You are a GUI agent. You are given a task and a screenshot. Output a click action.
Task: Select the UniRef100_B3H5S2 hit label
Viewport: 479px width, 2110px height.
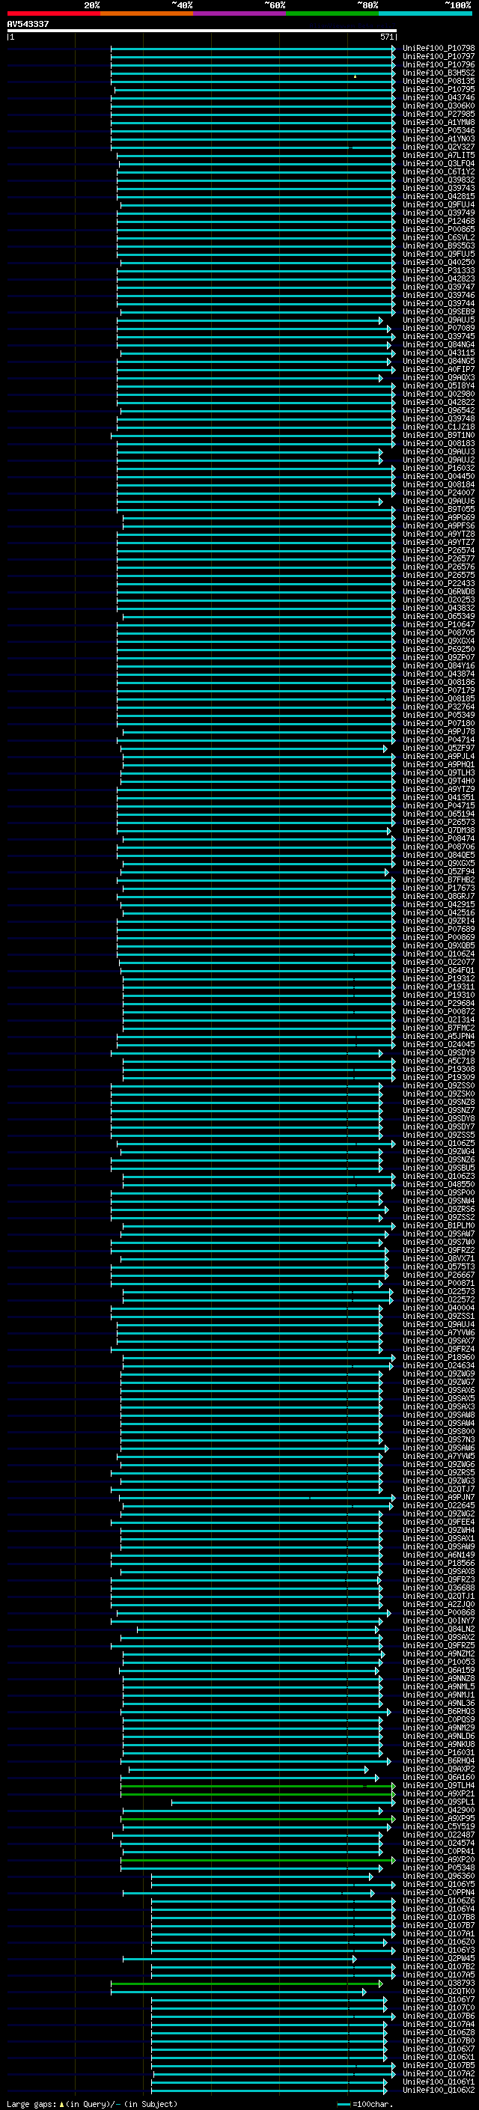439,73
